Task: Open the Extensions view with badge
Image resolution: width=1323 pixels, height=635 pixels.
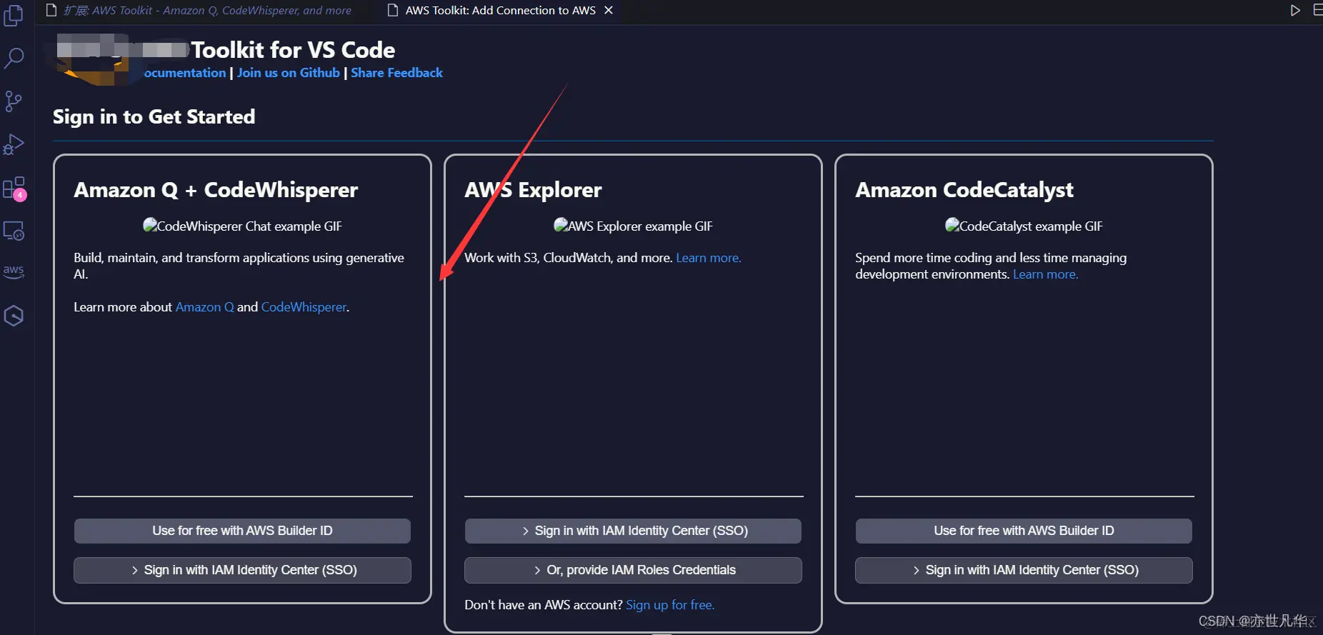Action: 14,189
